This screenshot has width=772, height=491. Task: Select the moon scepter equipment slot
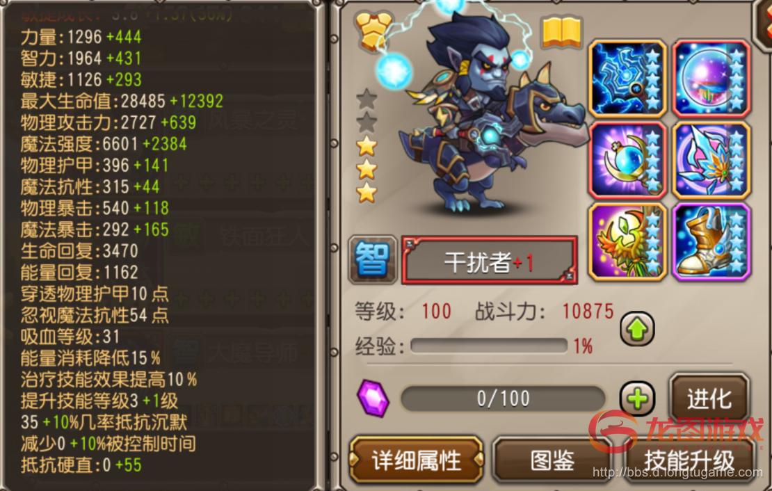click(627, 159)
